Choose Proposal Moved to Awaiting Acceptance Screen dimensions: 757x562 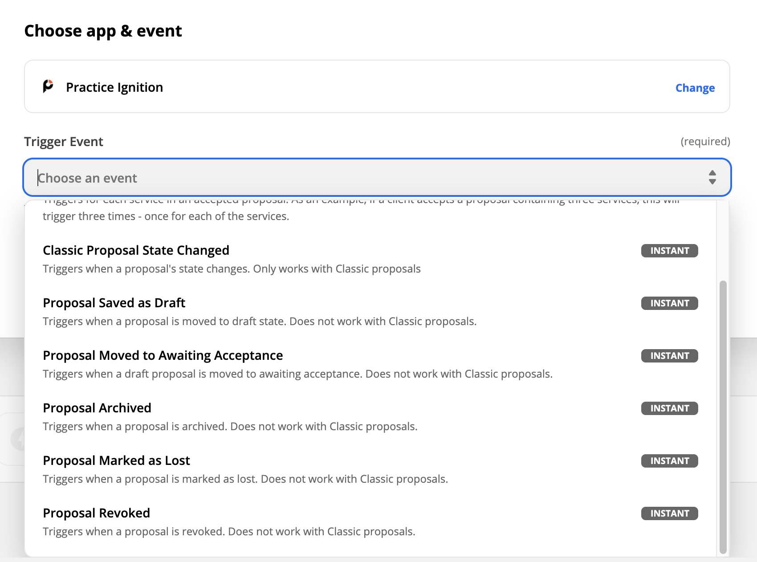pyautogui.click(x=163, y=355)
